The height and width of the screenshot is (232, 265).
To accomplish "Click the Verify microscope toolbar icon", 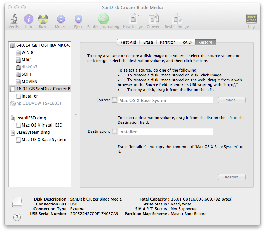I will click(x=14, y=19).
